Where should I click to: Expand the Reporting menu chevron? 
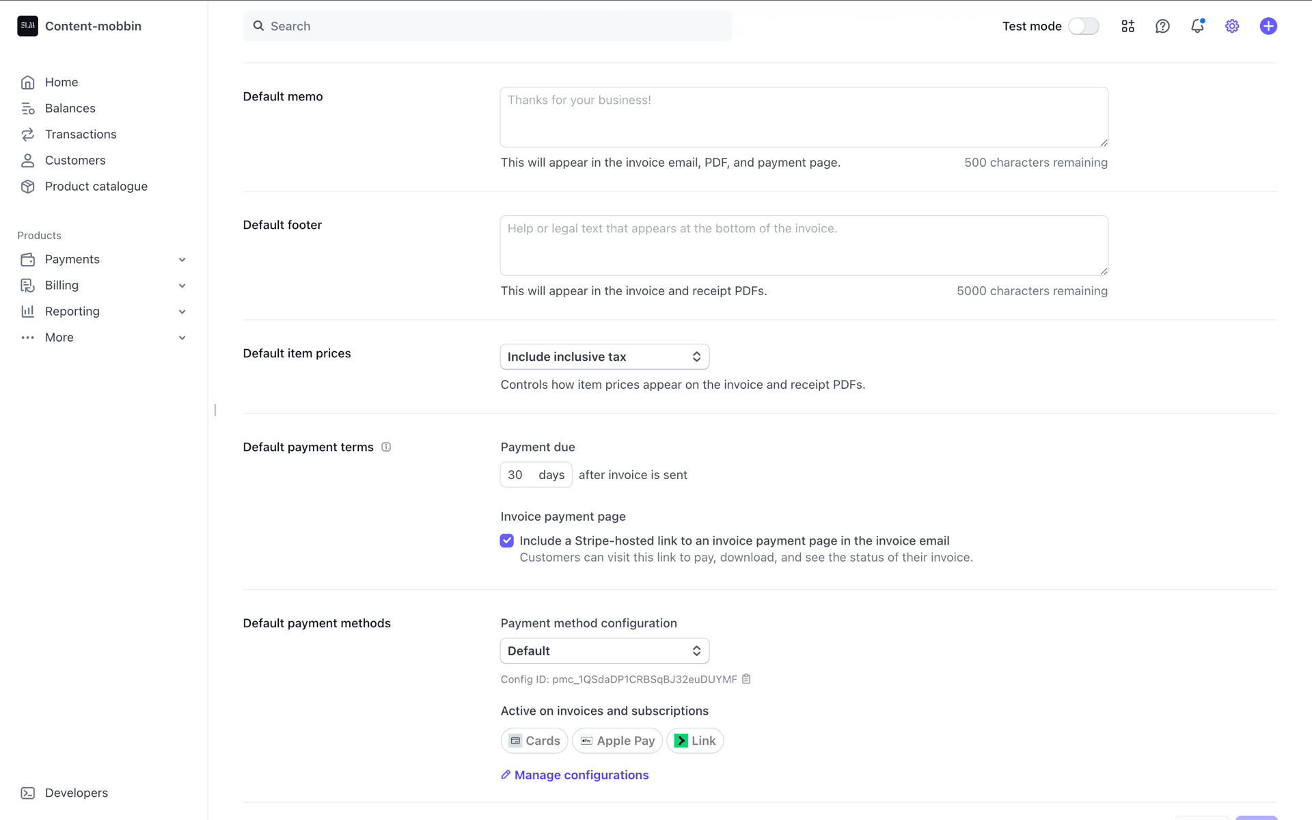(x=182, y=312)
